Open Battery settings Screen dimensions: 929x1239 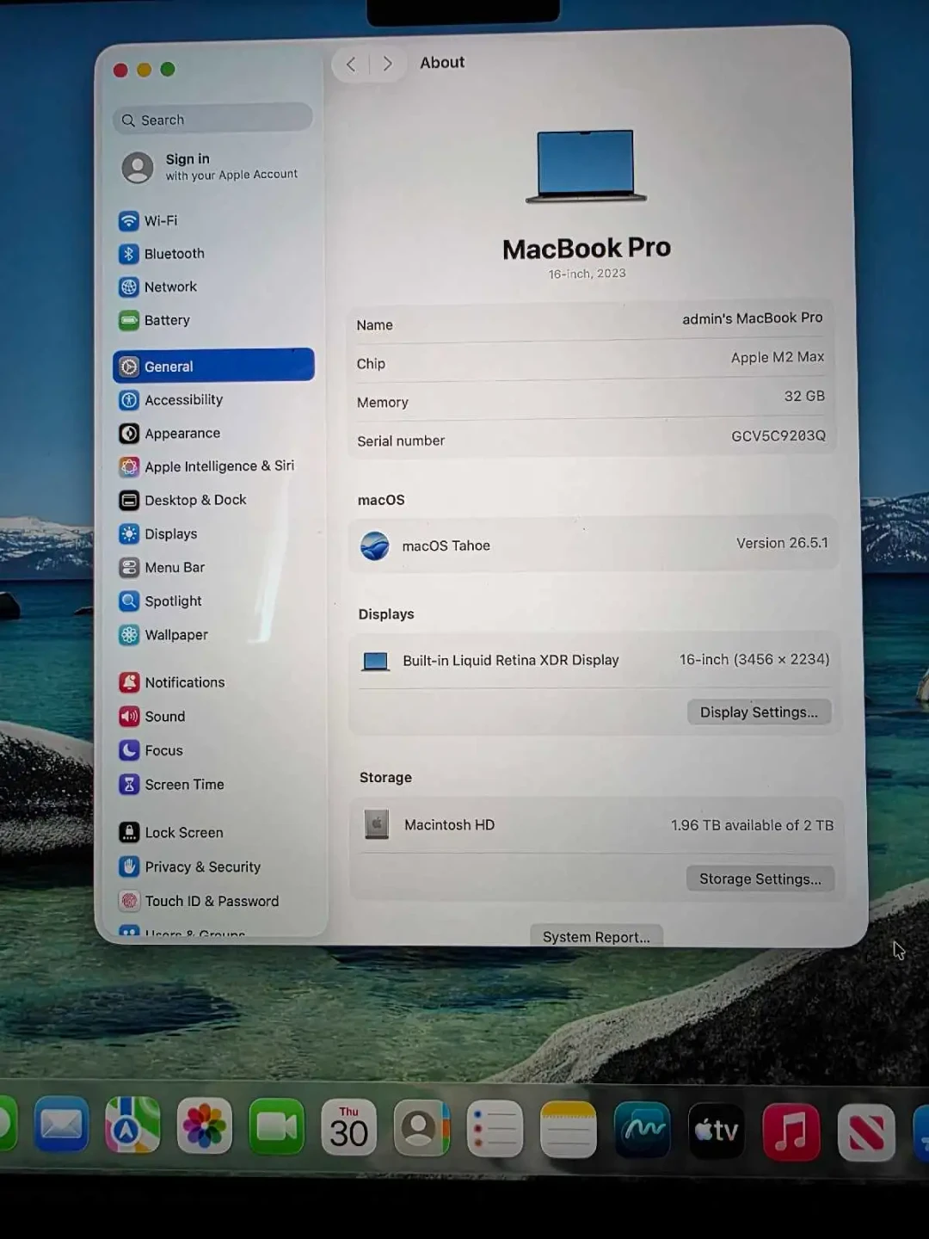(213, 320)
